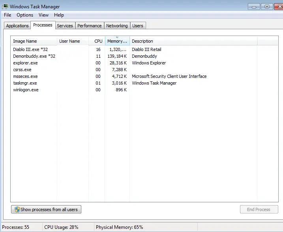The height and width of the screenshot is (232, 283).
Task: Sort by Image Name column header
Action: [x=34, y=41]
